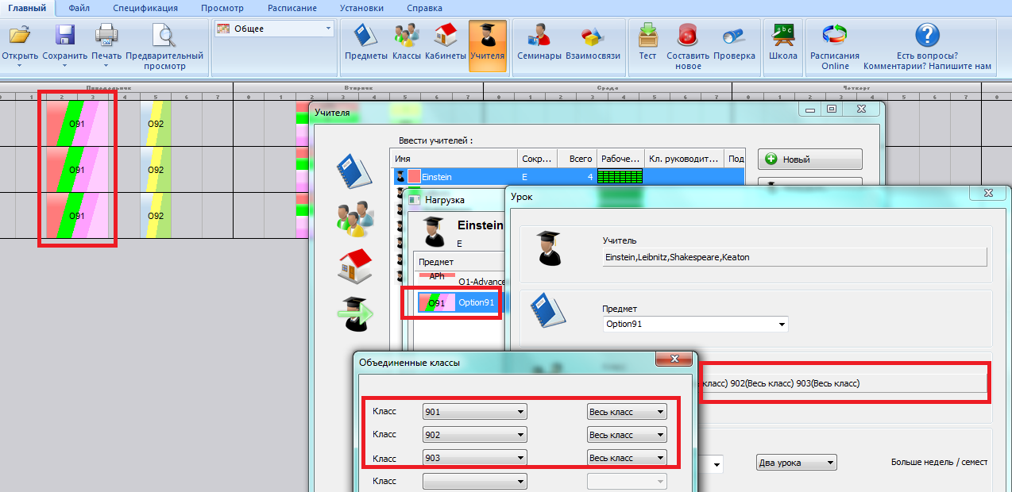
Task: Open Расписания Online icon
Action: [x=834, y=36]
